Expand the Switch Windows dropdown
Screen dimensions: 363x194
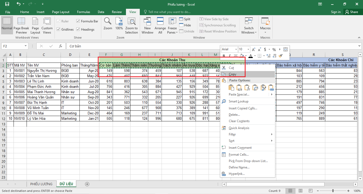pos(249,26)
